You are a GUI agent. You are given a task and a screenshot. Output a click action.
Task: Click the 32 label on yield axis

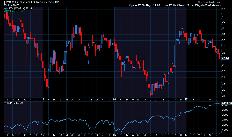click(223, 28)
